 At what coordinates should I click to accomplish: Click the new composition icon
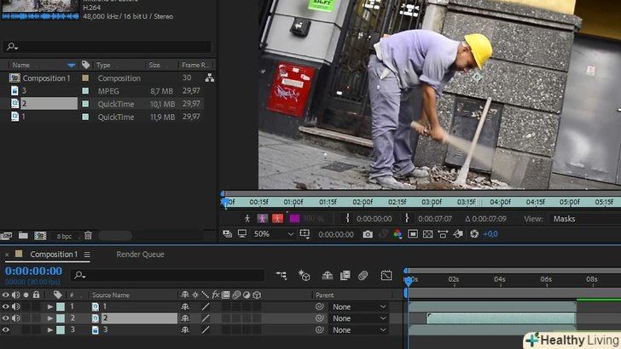click(40, 236)
